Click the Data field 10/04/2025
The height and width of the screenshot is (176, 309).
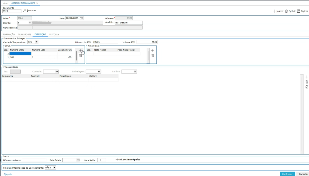pyautogui.click(x=72, y=18)
